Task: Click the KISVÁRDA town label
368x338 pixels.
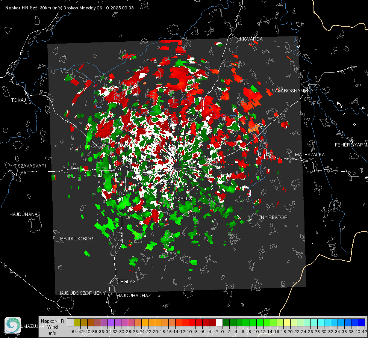Action: click(251, 39)
